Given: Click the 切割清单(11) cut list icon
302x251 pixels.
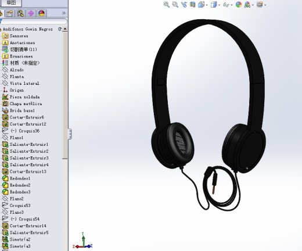Looking at the screenshot, I should point(5,49).
